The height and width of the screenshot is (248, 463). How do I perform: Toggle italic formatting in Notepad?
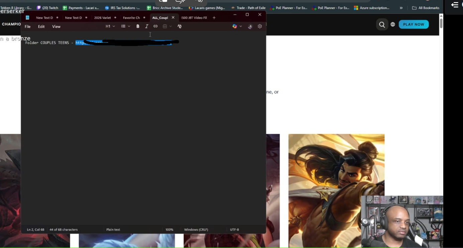pos(146,26)
